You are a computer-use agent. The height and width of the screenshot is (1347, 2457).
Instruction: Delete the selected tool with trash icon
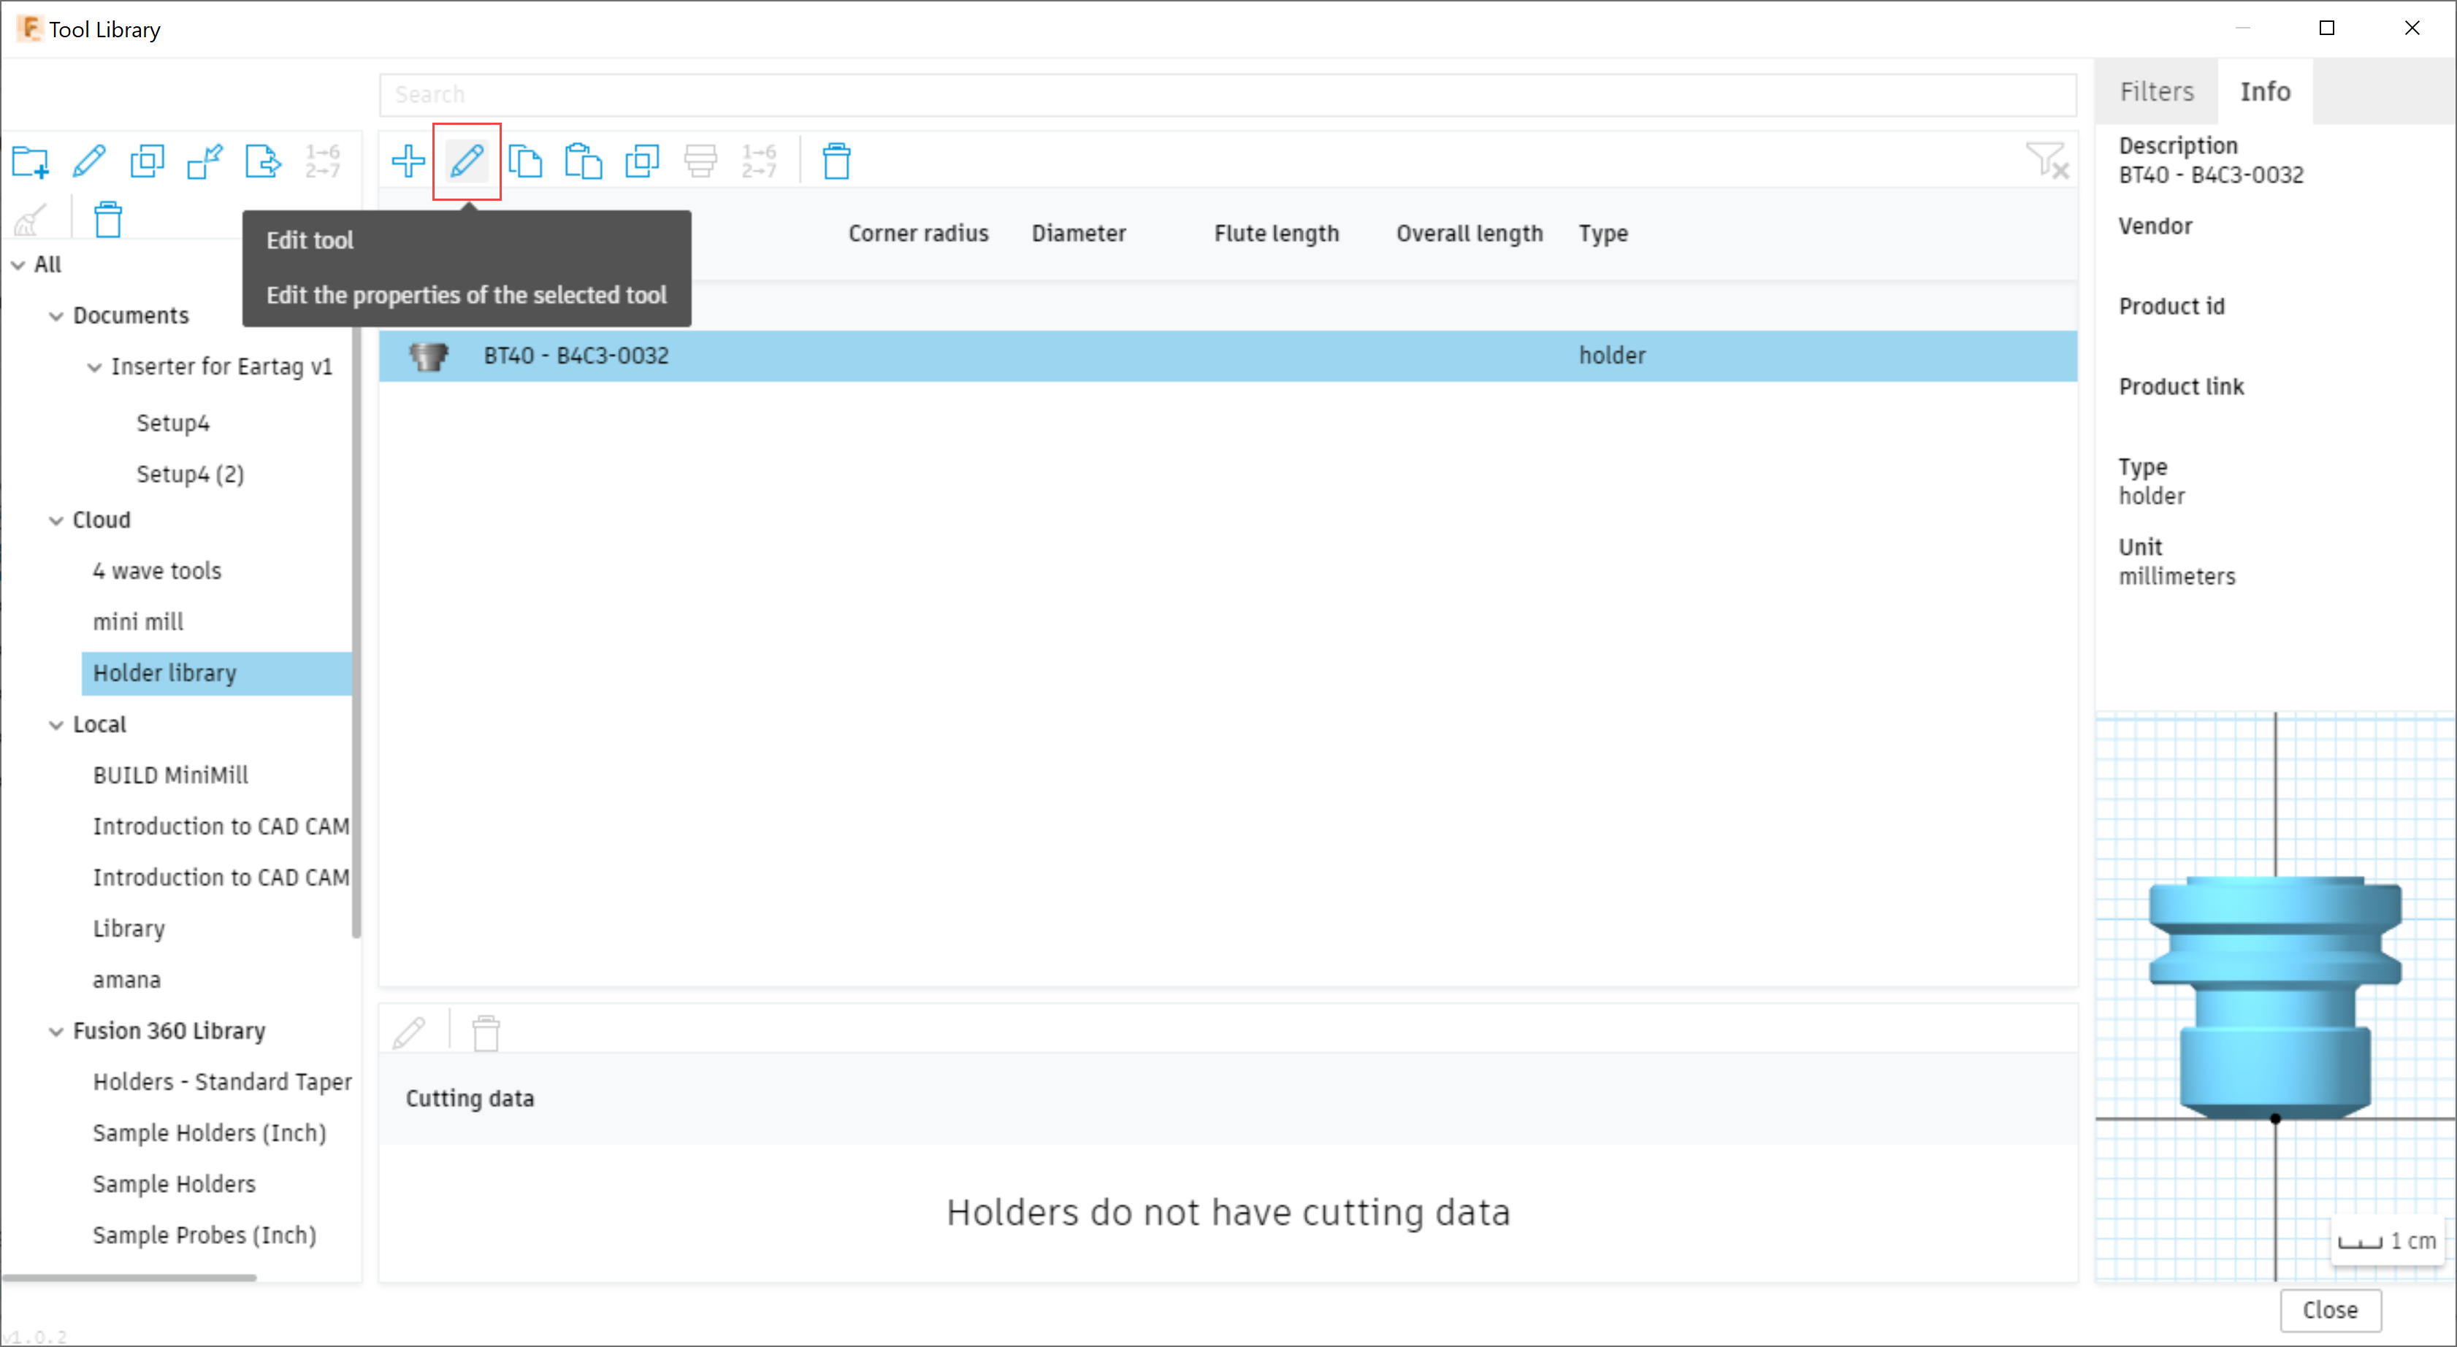pos(836,161)
